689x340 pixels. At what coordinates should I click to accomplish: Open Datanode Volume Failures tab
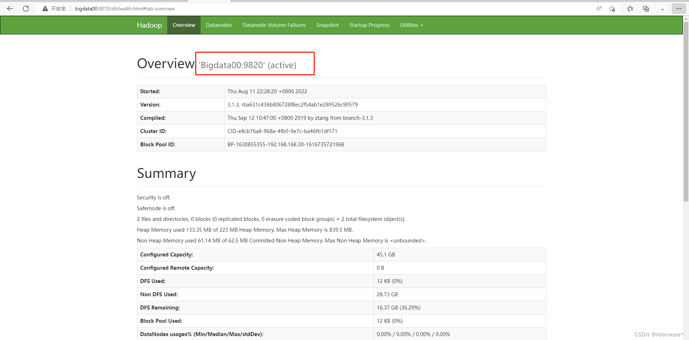(x=274, y=25)
